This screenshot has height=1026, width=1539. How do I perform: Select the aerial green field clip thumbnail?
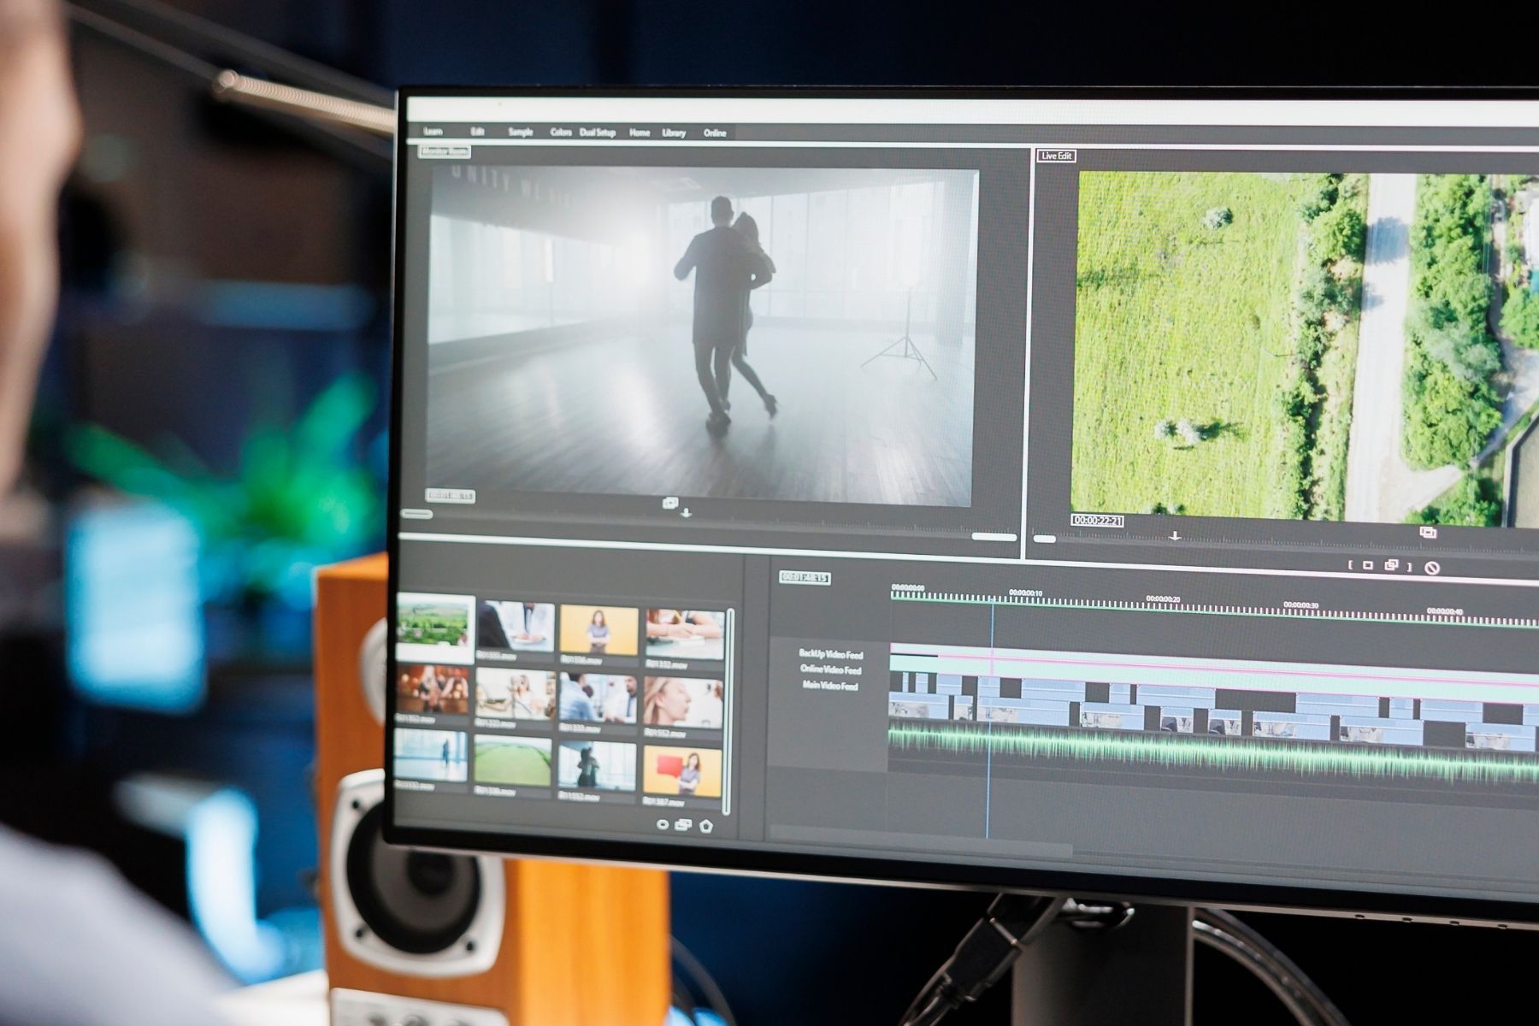click(x=513, y=761)
